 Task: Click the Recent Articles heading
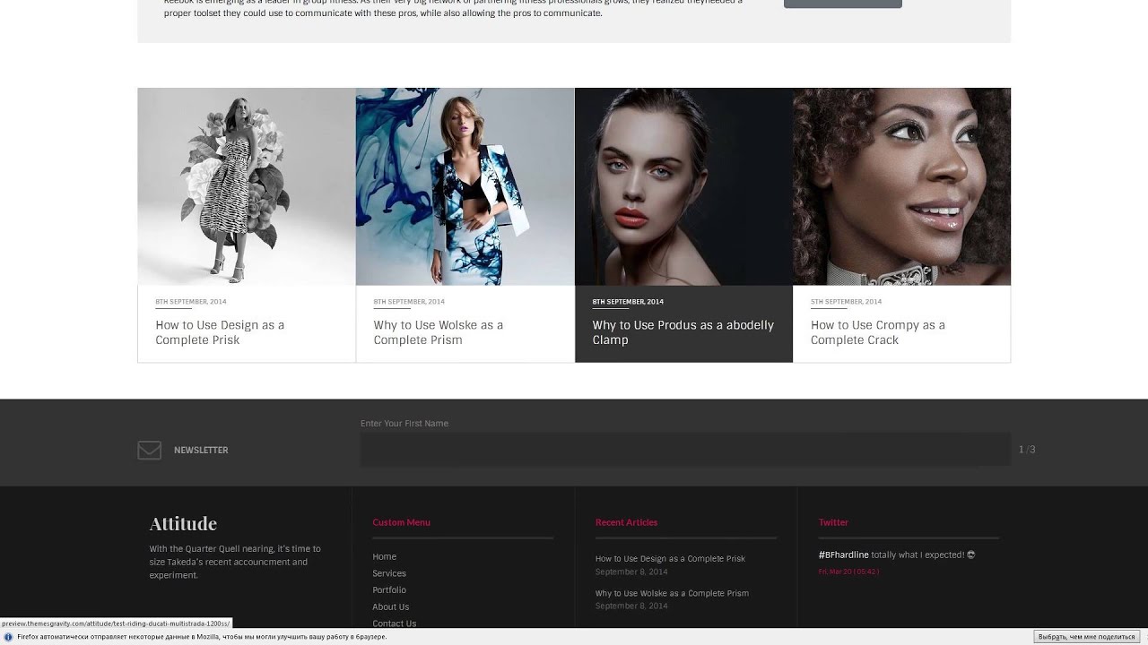pos(626,522)
